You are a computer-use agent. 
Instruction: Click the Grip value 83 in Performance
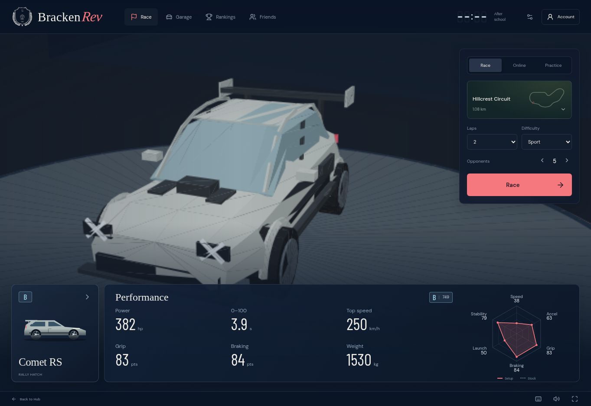pyautogui.click(x=122, y=360)
